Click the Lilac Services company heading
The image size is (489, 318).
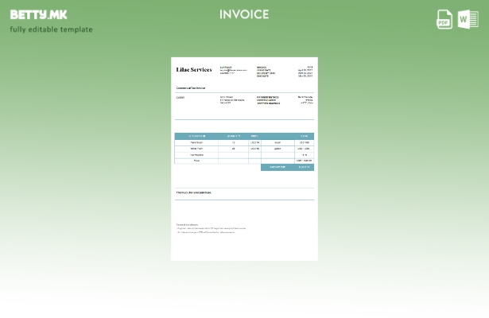coord(194,70)
